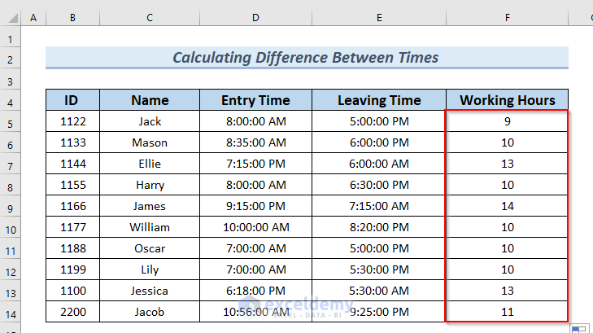Select the ID cell 1166
Viewport: 593px width, 333px height.
[x=72, y=207]
